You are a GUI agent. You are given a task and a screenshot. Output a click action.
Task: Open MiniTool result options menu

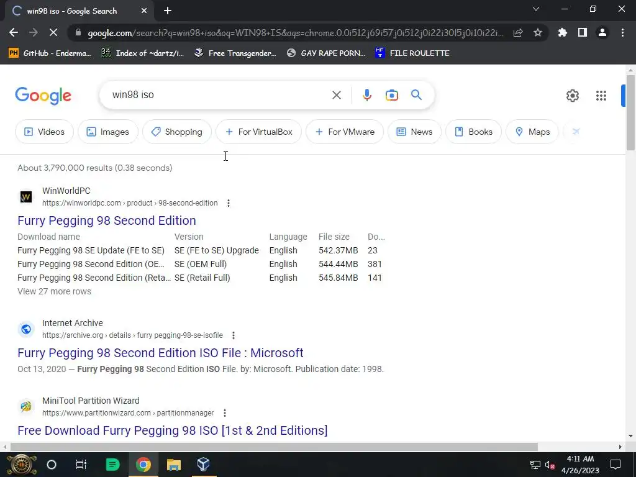tap(225, 413)
